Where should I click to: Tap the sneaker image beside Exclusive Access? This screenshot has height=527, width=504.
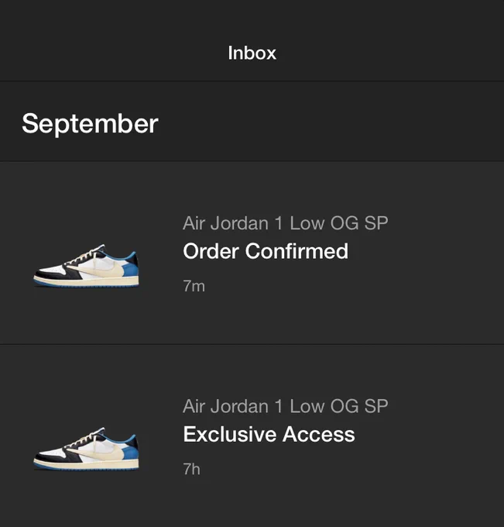pyautogui.click(x=86, y=449)
